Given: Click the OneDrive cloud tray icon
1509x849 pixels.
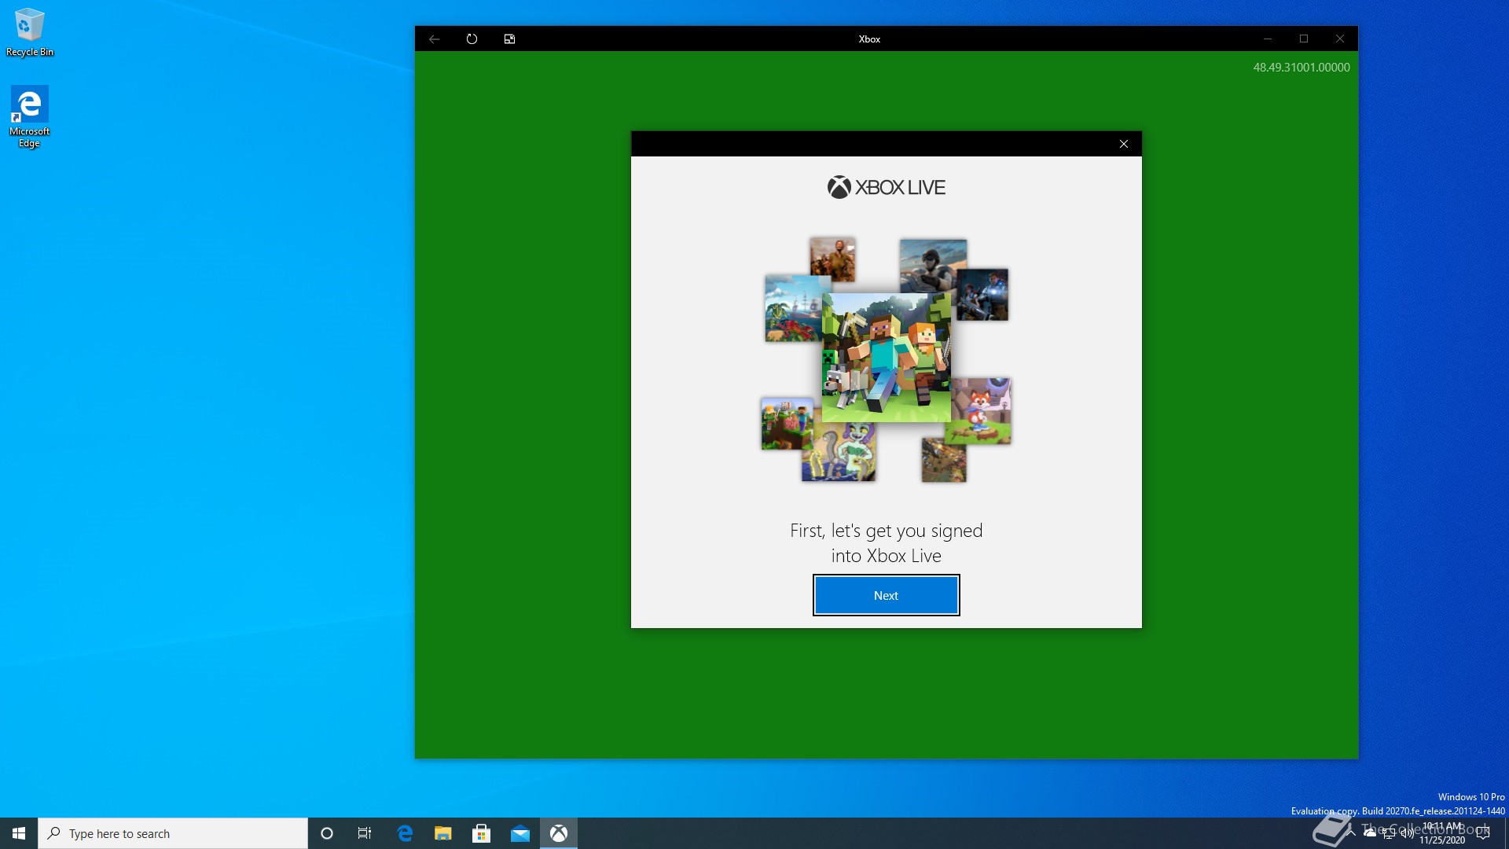Looking at the screenshot, I should pos(1370,832).
